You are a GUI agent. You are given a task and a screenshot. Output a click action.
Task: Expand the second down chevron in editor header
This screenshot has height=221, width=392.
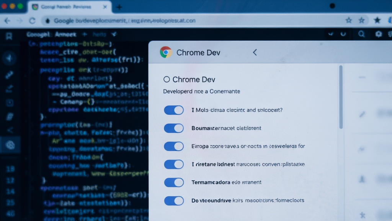pos(343,34)
